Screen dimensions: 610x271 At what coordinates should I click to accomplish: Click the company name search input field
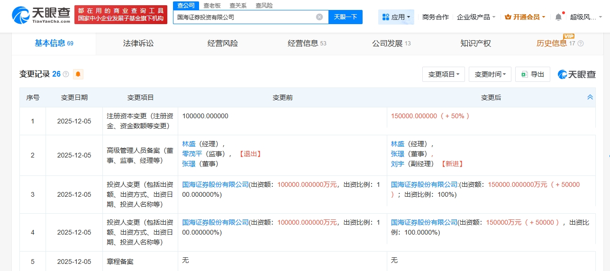244,17
